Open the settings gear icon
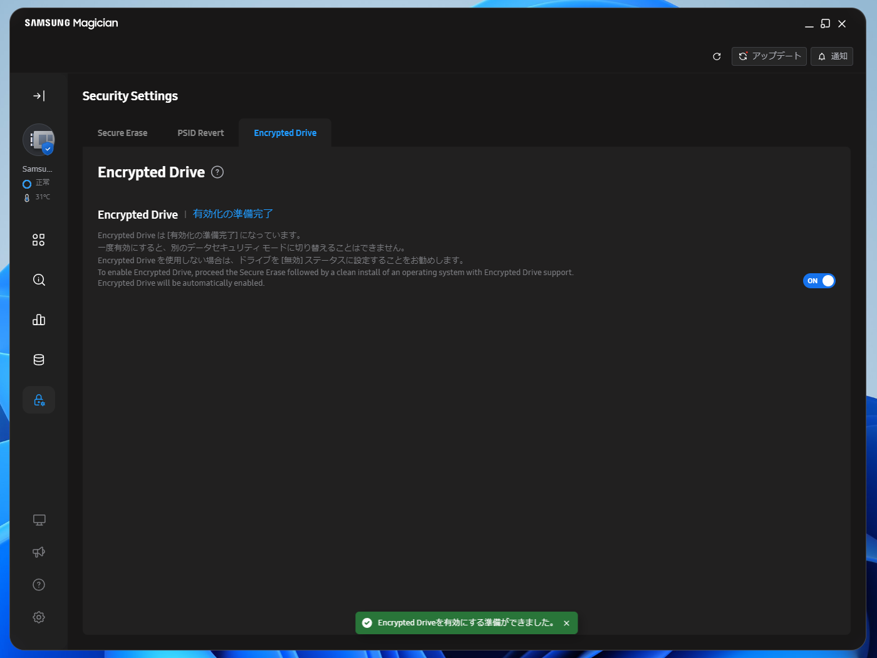This screenshot has width=877, height=658. (39, 617)
